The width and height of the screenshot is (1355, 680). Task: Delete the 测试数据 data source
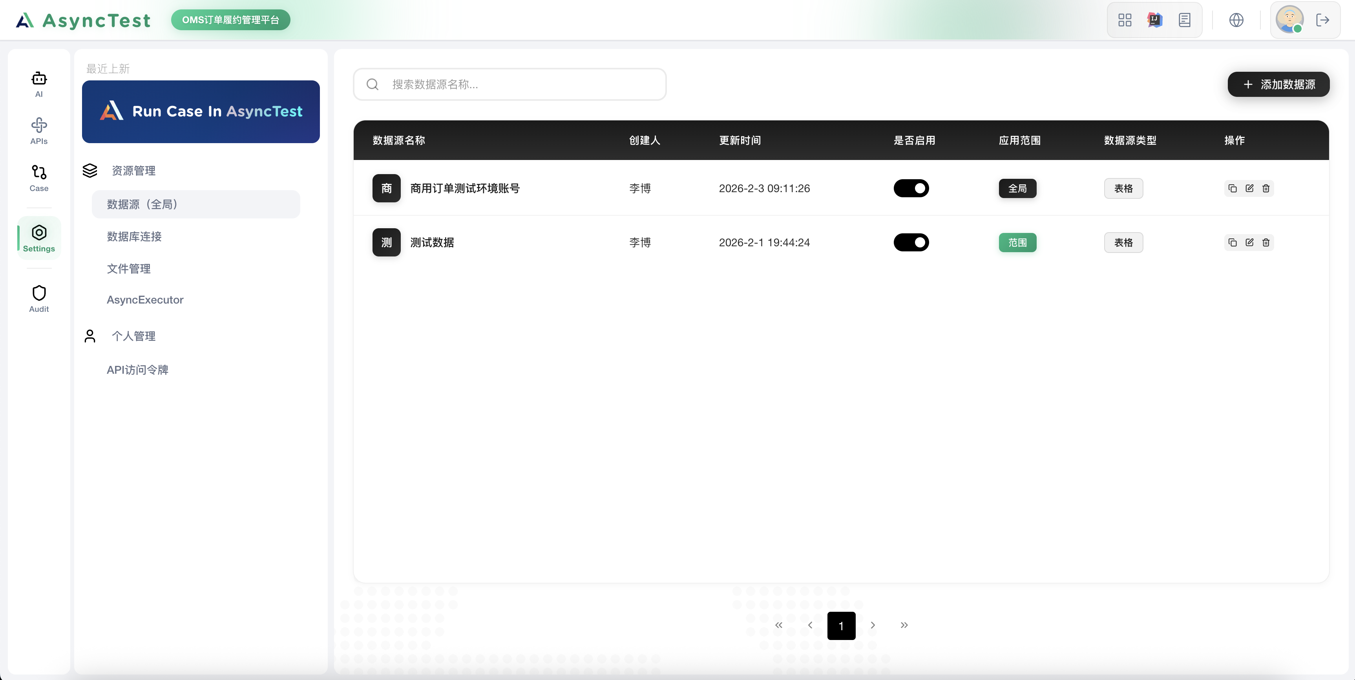coord(1266,242)
